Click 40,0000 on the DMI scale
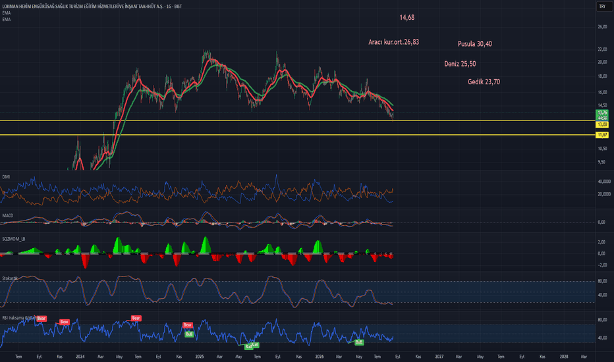The image size is (614, 362). click(x=604, y=182)
